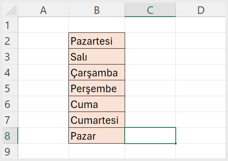Click the cell containing Cuma

coord(97,104)
